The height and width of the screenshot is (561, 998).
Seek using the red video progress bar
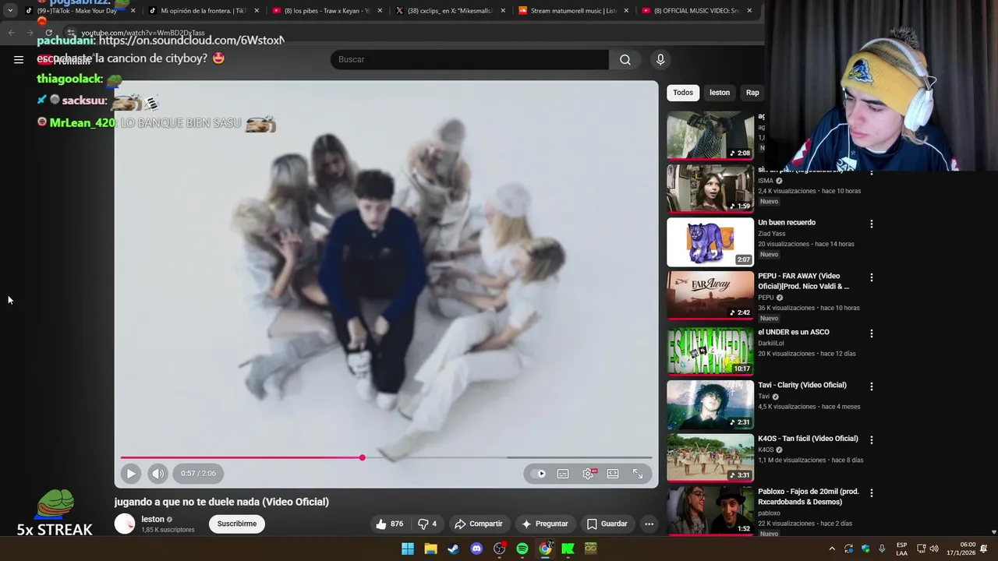click(x=386, y=457)
